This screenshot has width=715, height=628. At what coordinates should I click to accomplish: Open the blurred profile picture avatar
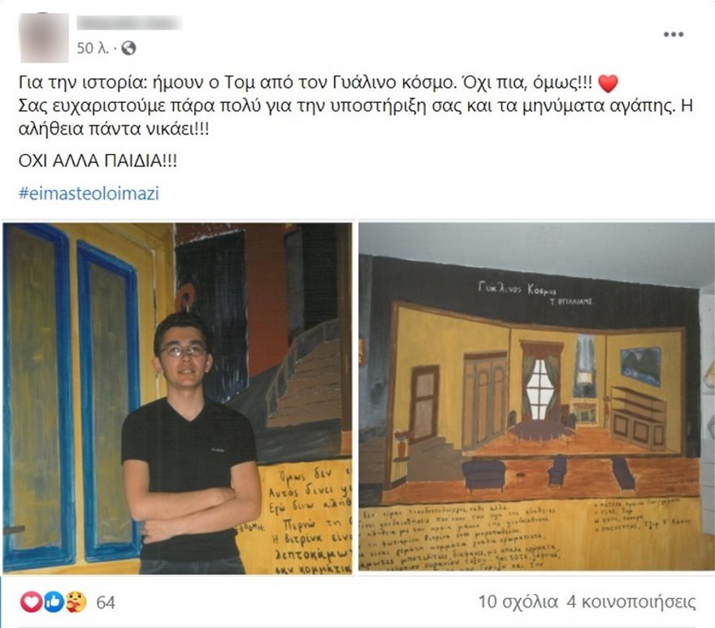point(44,37)
